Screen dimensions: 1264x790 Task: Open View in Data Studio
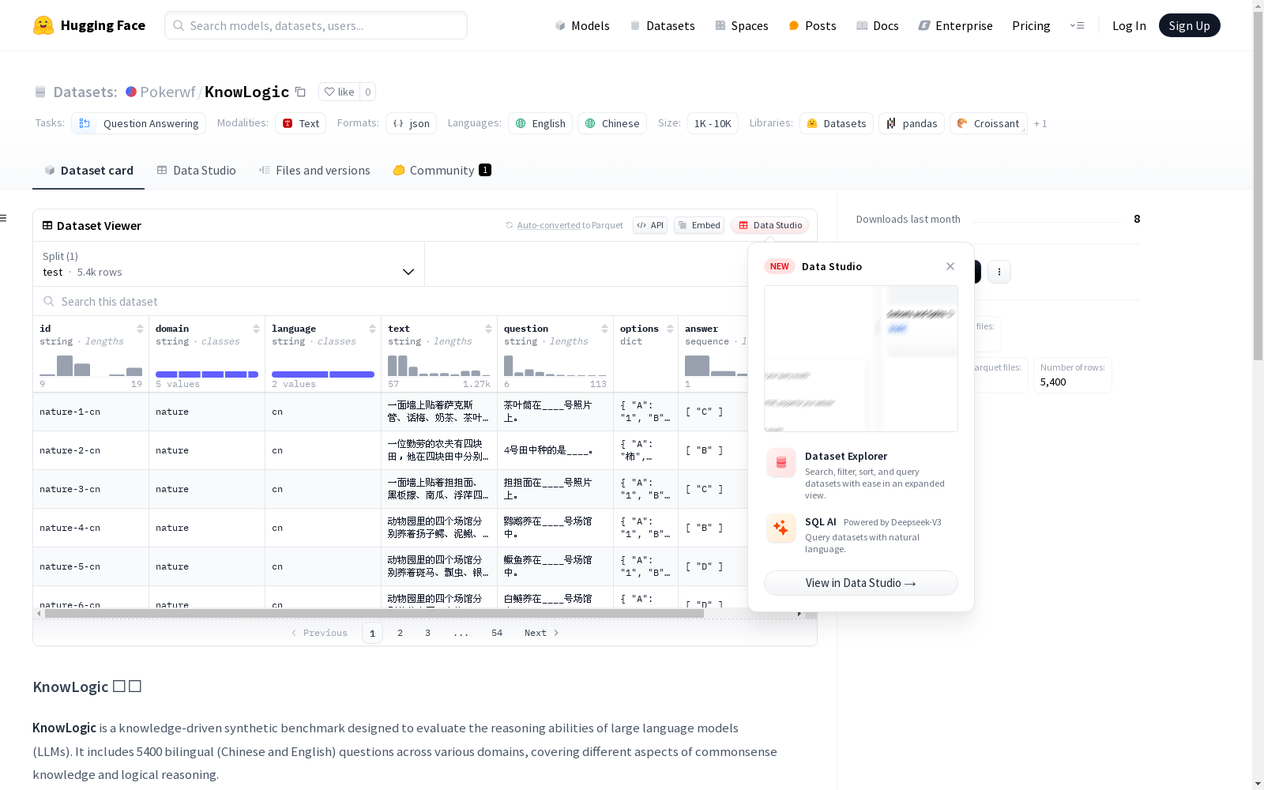pyautogui.click(x=860, y=583)
